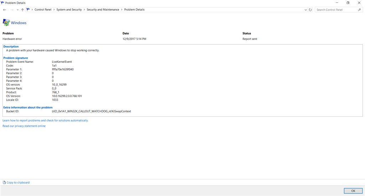
Task: Open the recent locations dropdown arrow
Action: (x=17, y=10)
